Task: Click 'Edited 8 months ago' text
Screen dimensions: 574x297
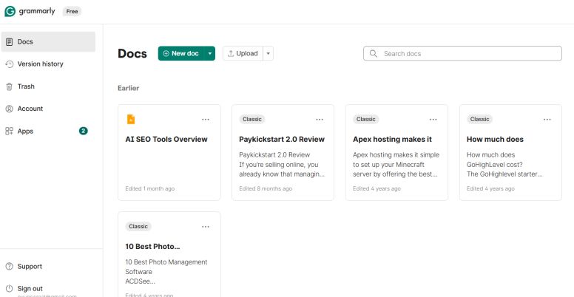Action: [x=266, y=188]
